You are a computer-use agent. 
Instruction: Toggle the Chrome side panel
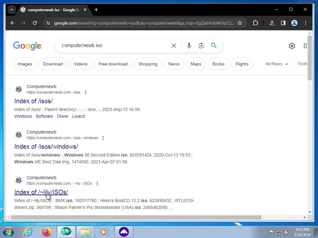pyautogui.click(x=283, y=23)
